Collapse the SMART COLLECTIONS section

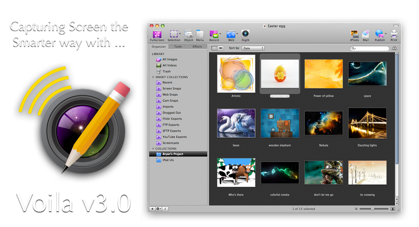[x=153, y=77]
